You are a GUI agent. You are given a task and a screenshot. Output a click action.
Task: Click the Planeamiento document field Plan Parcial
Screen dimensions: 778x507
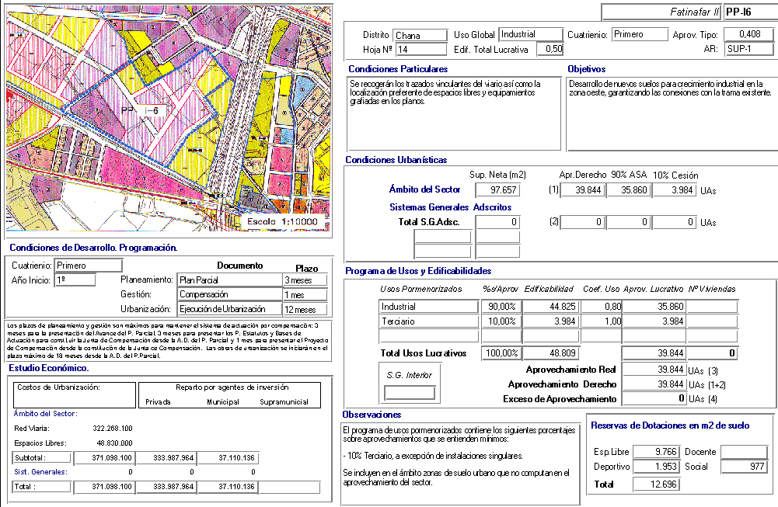(x=229, y=280)
